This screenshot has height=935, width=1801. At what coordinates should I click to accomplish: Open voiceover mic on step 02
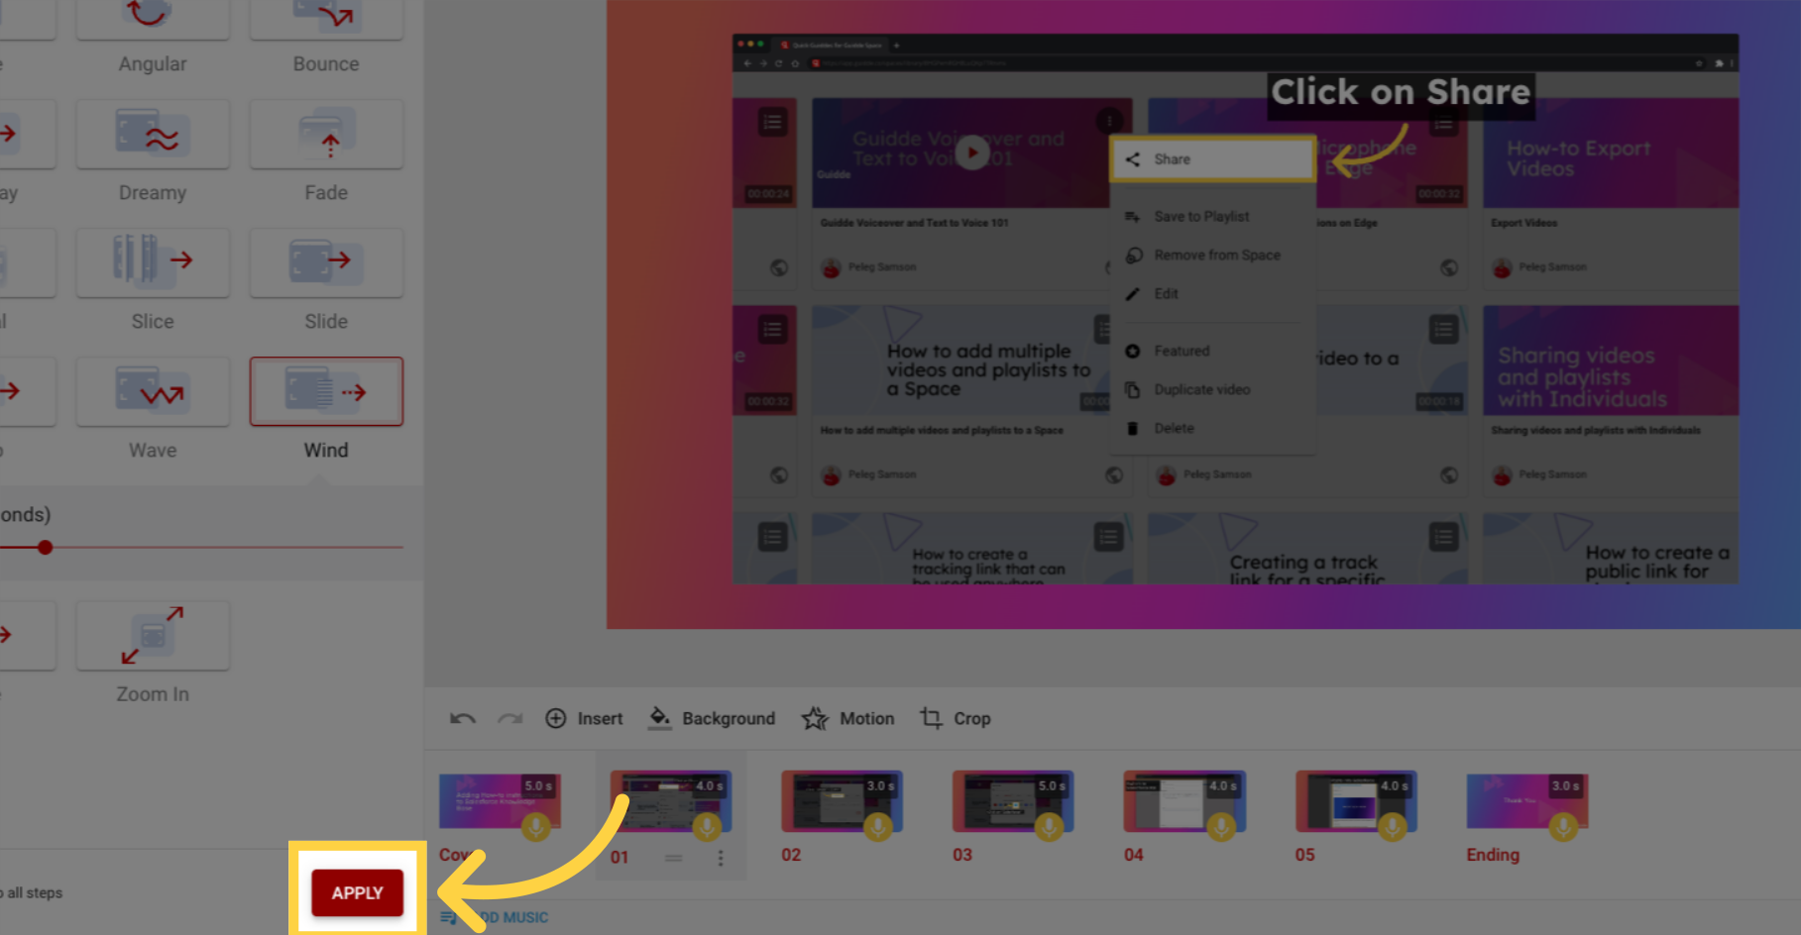point(878,827)
